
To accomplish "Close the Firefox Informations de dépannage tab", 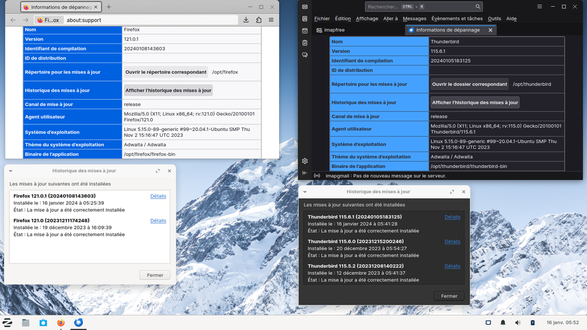I will (96, 7).
